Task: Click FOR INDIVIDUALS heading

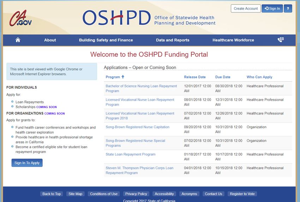Action: pos(22,87)
